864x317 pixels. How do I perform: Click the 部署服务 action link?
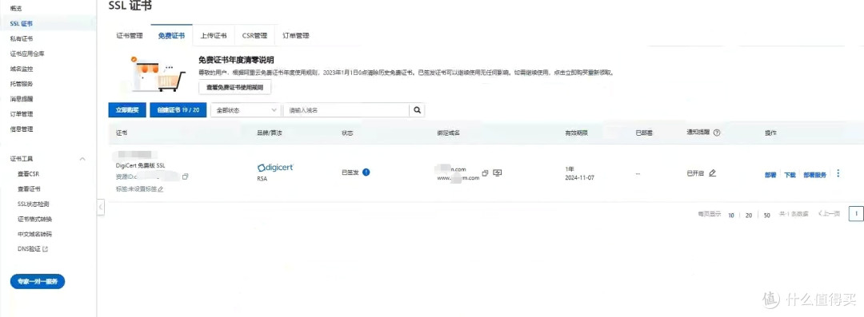[x=814, y=174]
